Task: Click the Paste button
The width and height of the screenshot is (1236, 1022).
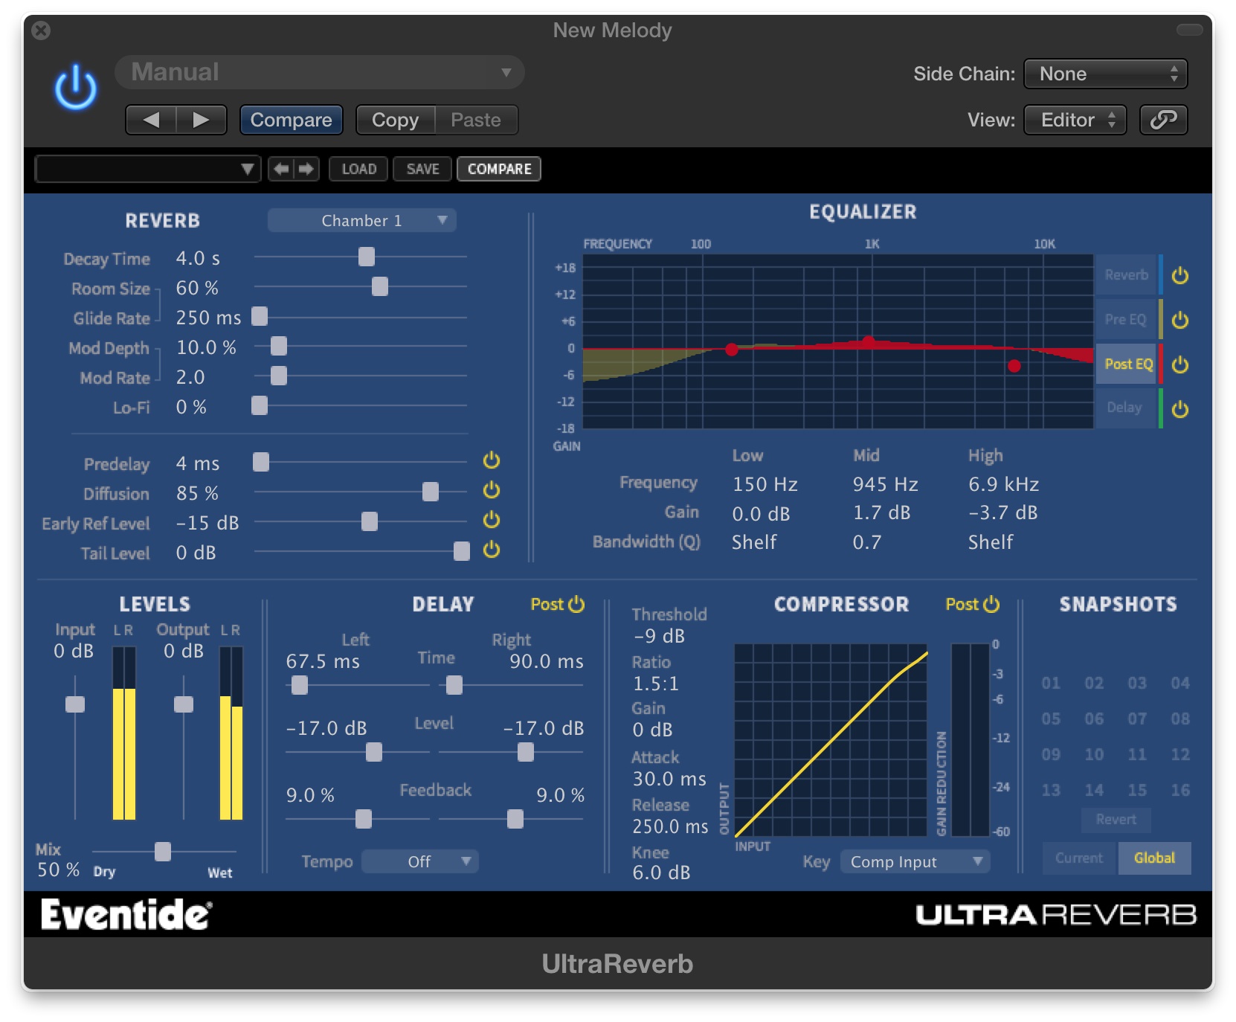Action: pos(476,120)
